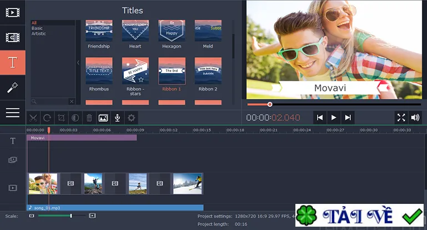Open the Filters magic wand tab
The image size is (427, 230).
click(x=13, y=87)
